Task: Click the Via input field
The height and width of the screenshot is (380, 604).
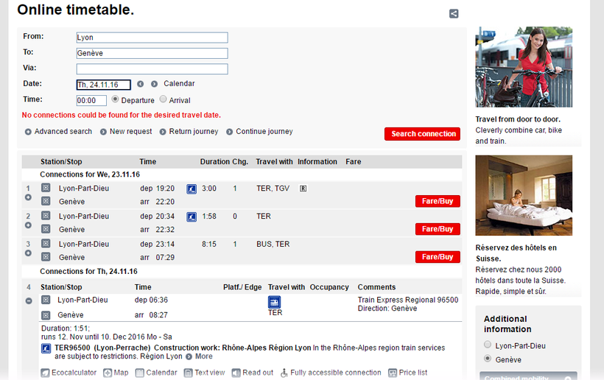Action: (x=152, y=68)
